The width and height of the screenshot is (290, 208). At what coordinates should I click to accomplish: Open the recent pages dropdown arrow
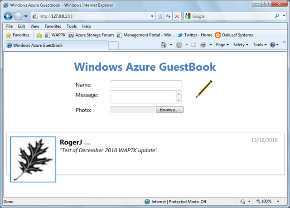coord(26,16)
